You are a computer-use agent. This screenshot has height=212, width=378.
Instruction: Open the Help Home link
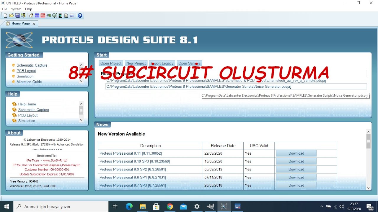(x=27, y=104)
